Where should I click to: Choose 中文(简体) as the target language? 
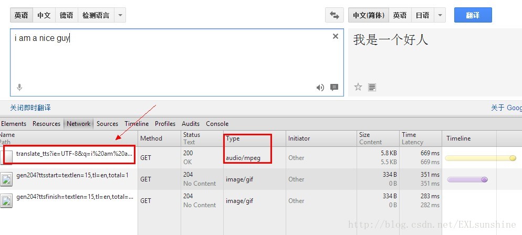[x=369, y=15]
